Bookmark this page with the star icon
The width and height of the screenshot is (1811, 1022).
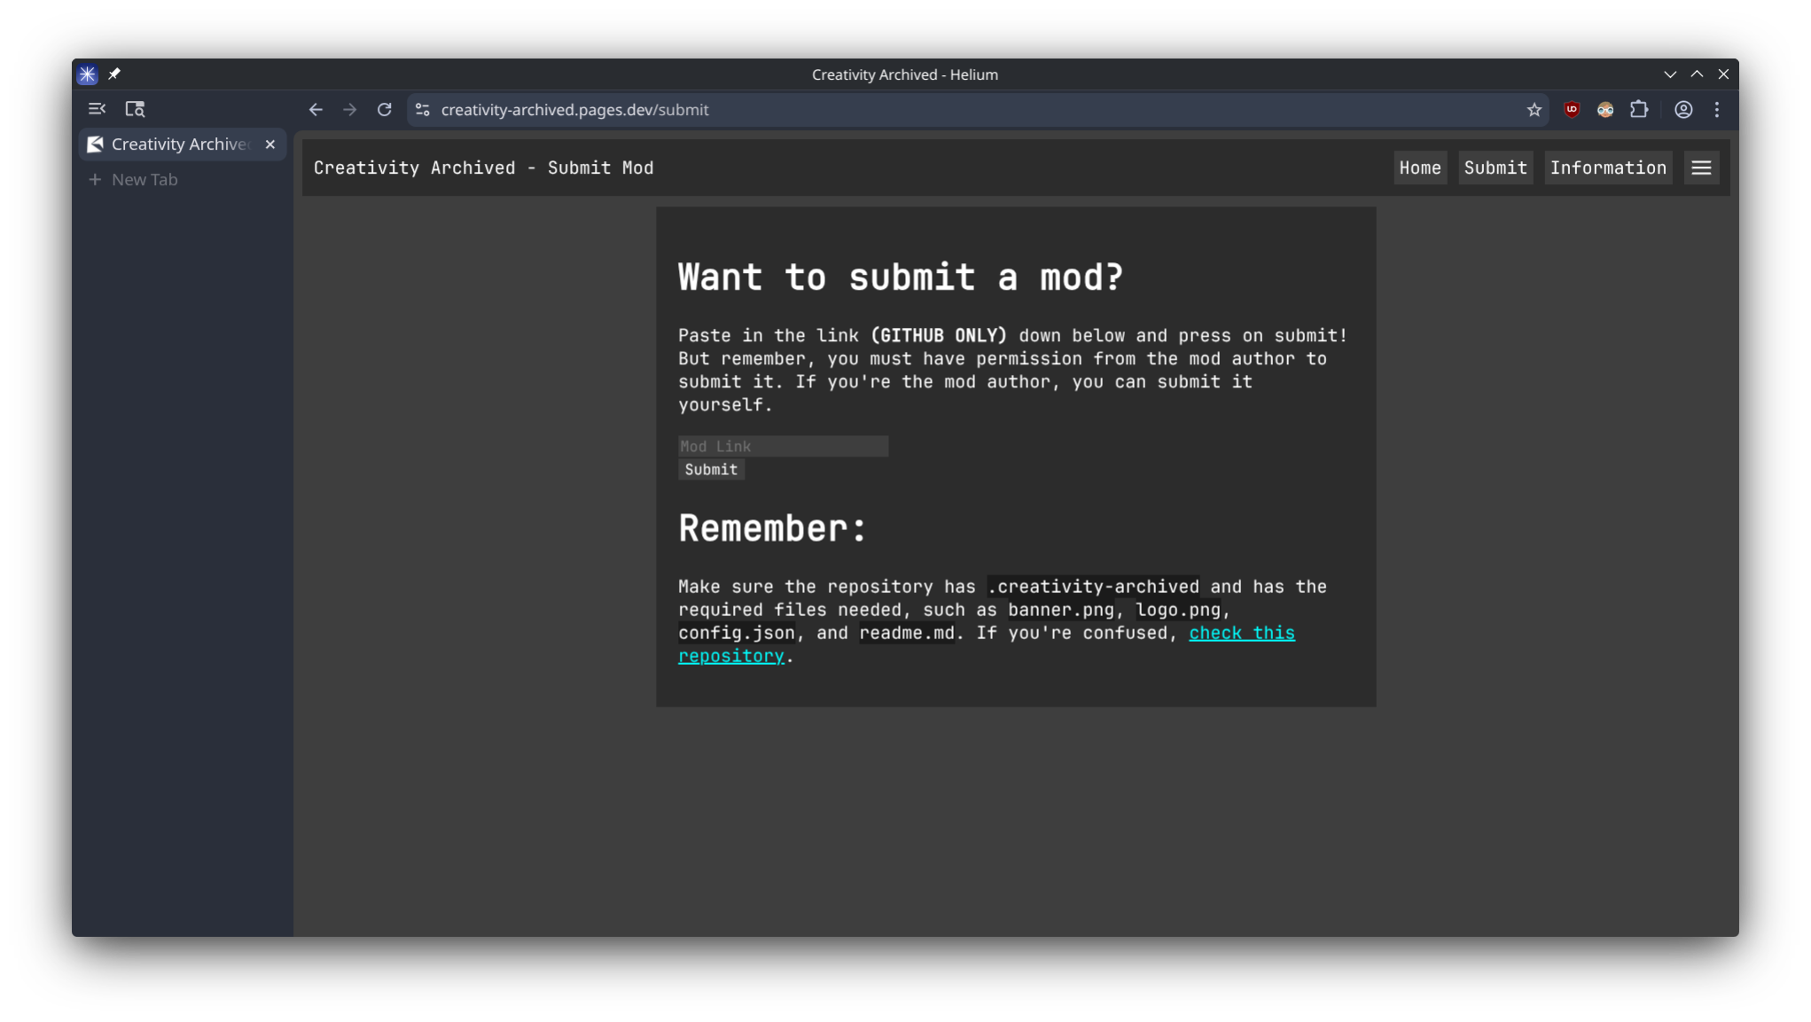(1534, 110)
